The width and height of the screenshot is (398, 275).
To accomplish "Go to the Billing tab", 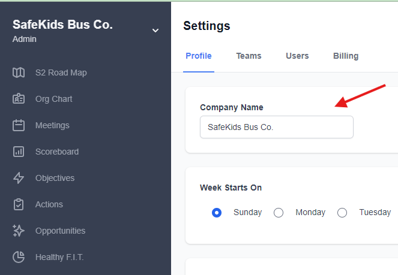I will coord(346,56).
